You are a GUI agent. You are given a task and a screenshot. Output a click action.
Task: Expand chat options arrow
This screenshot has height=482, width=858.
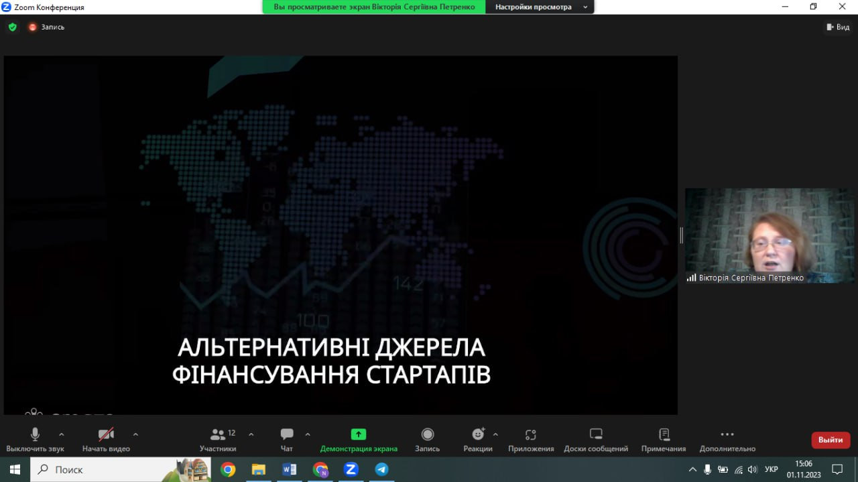(308, 434)
